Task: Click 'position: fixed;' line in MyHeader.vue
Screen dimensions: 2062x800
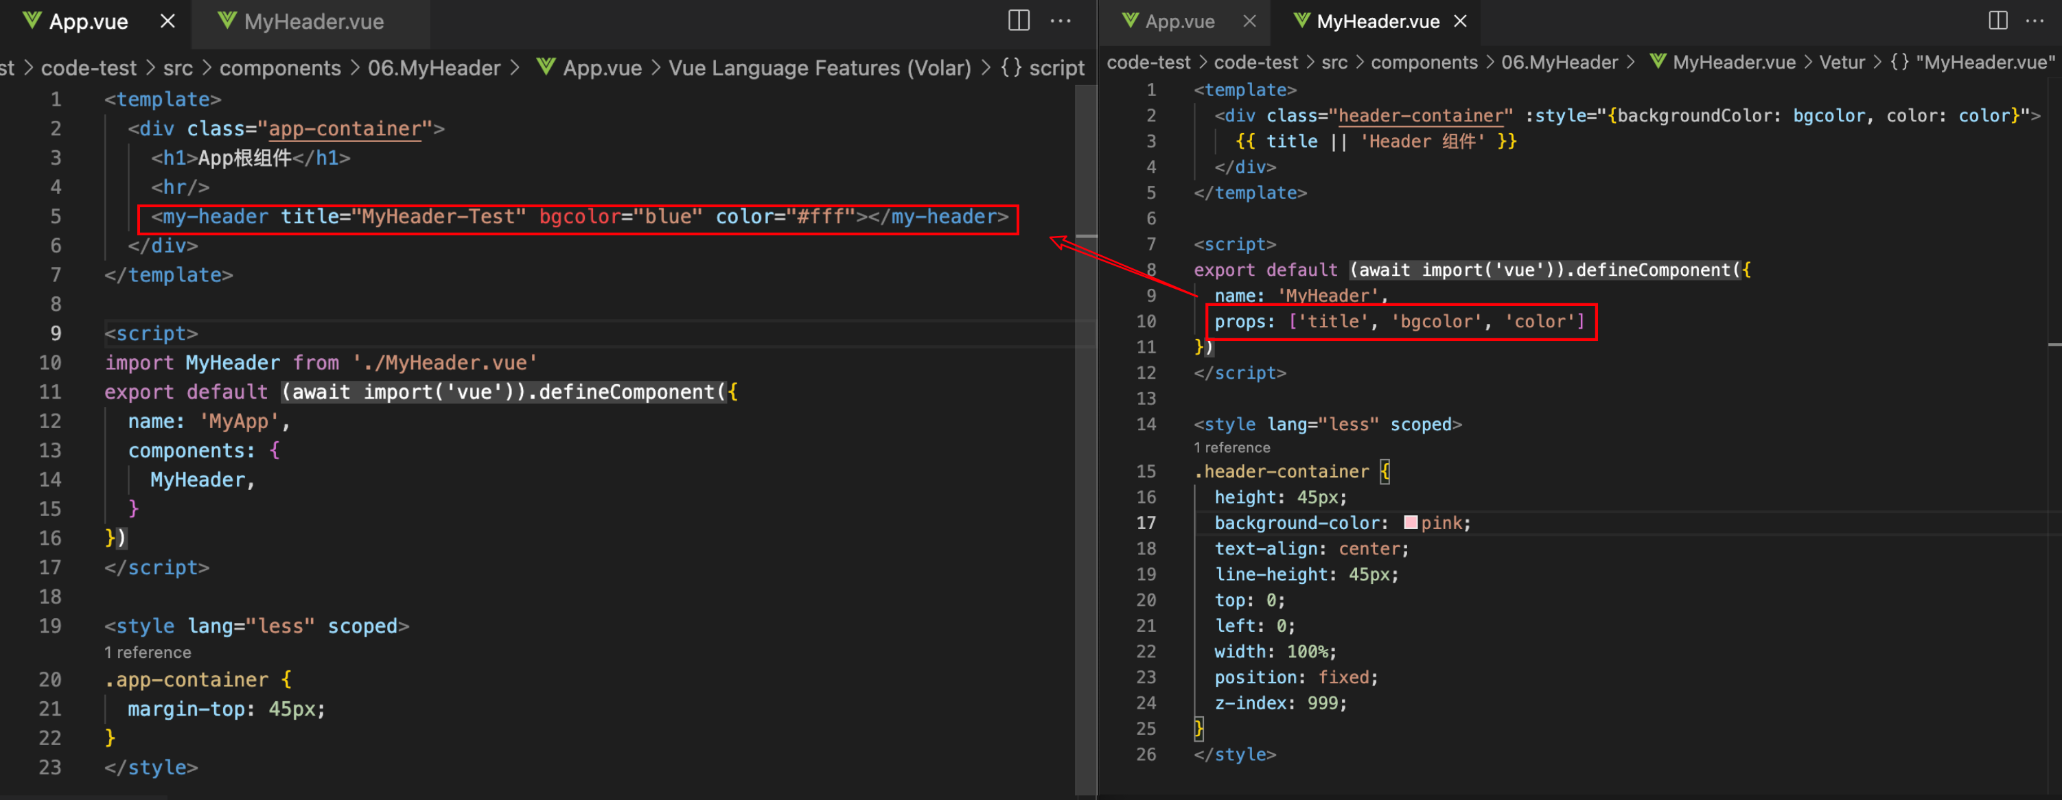Action: (x=1296, y=678)
